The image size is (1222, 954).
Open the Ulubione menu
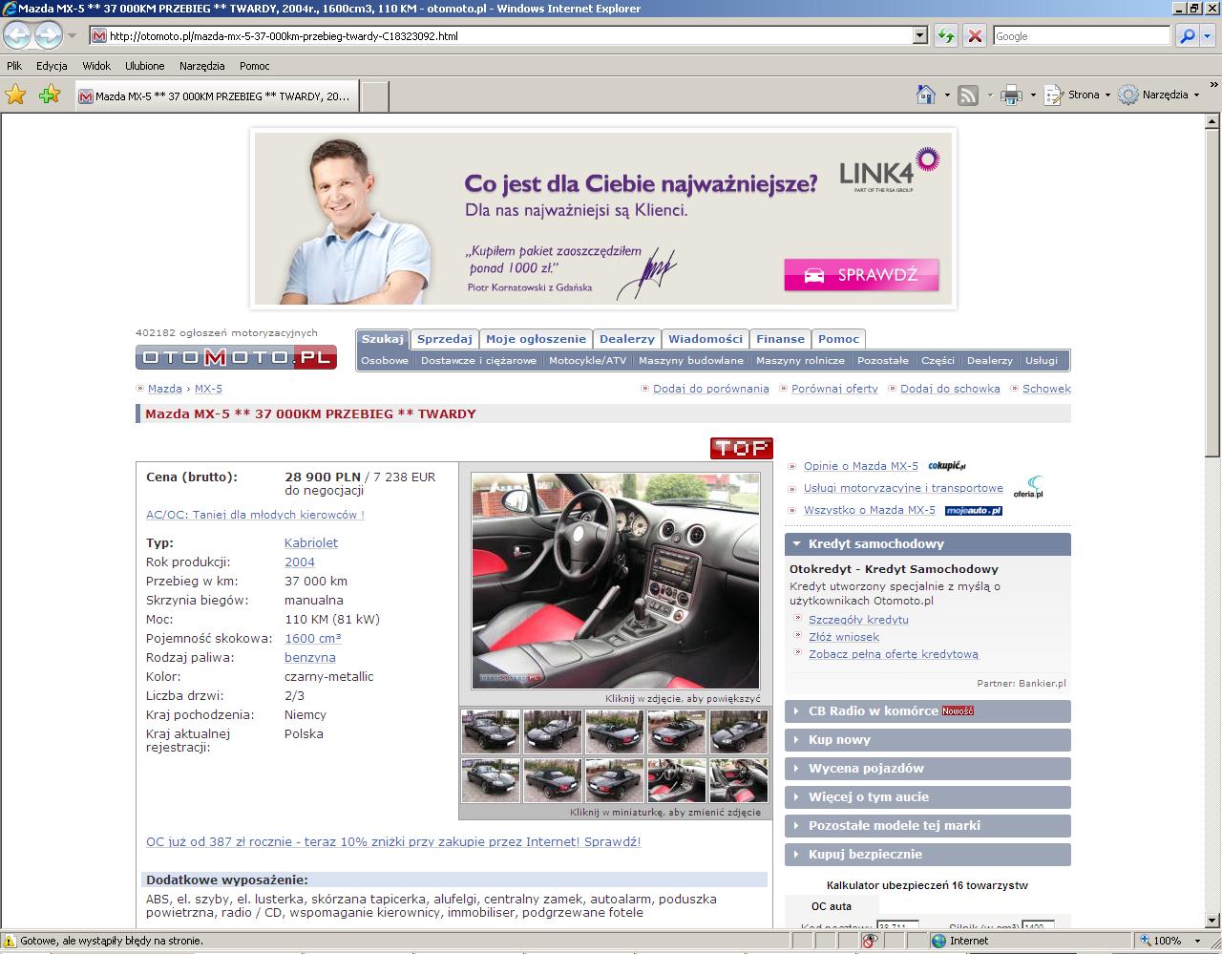tap(144, 66)
